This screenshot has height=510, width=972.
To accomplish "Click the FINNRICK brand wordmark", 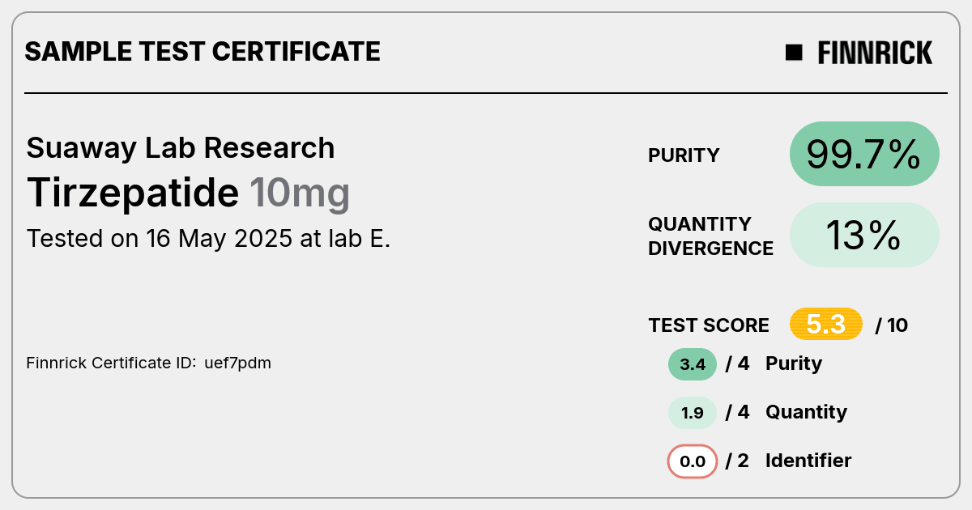I will [x=875, y=53].
